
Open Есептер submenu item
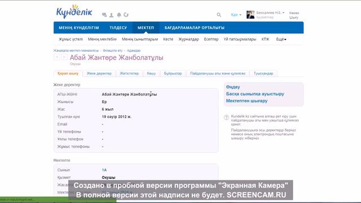pyautogui.click(x=211, y=39)
